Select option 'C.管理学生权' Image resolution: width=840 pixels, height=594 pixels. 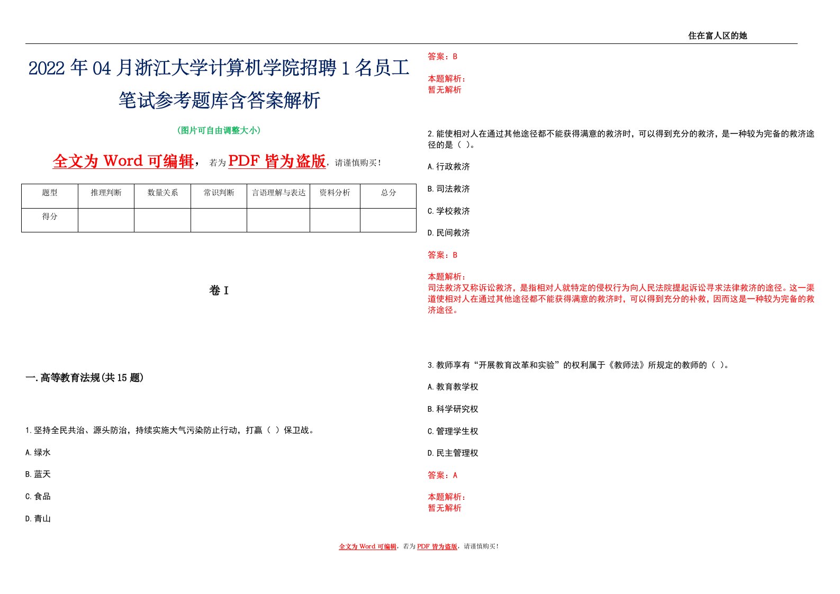(x=453, y=431)
